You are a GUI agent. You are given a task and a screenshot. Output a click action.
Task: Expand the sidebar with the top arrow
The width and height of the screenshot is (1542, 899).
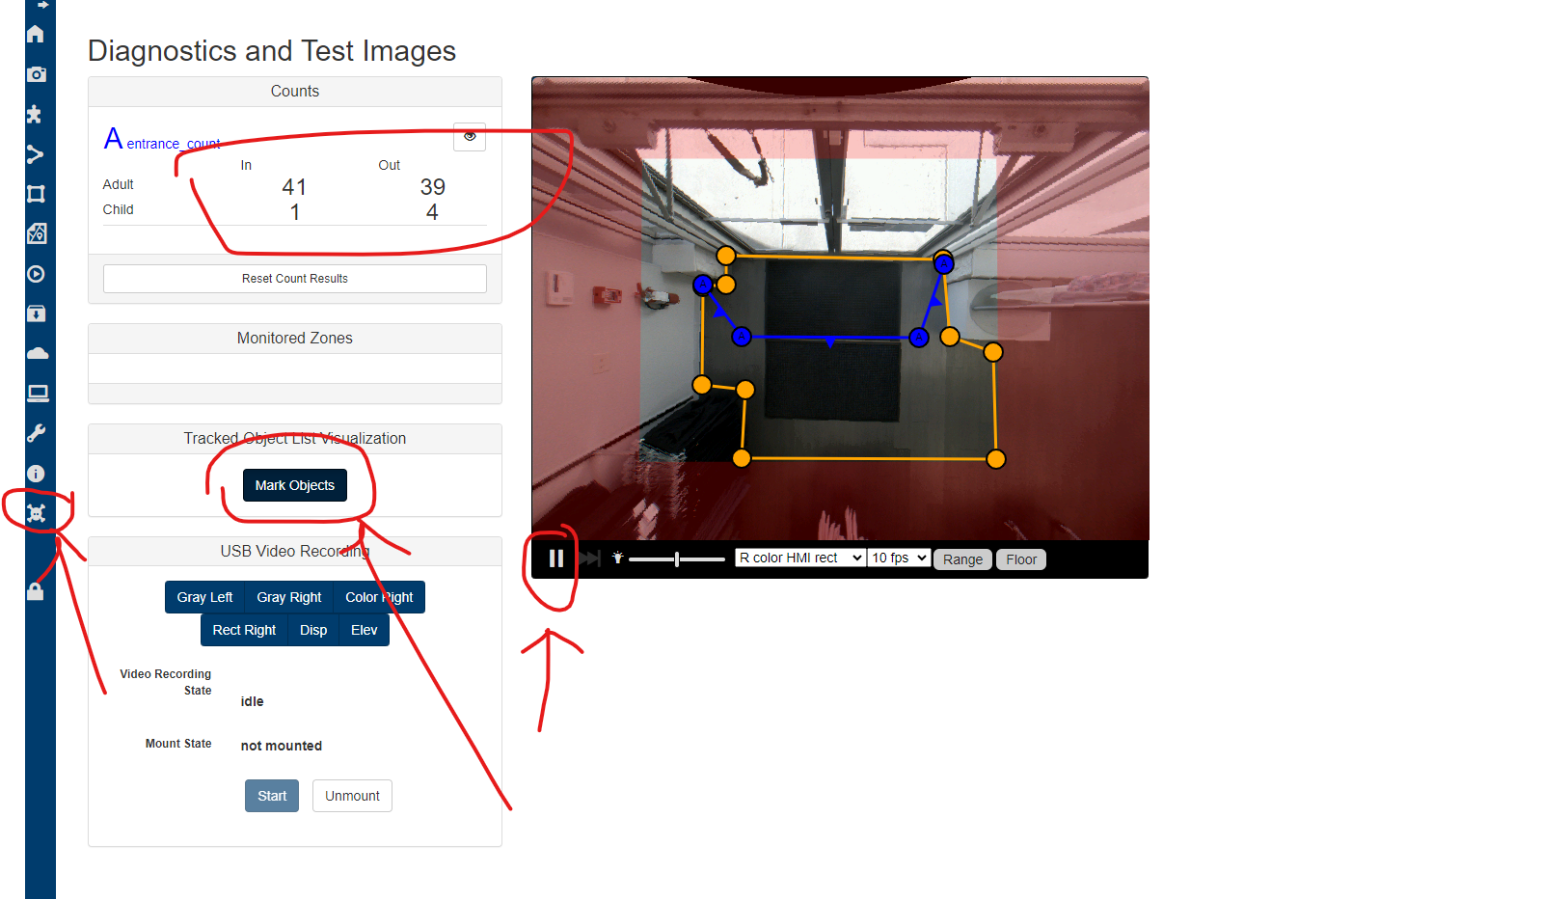pos(41,4)
